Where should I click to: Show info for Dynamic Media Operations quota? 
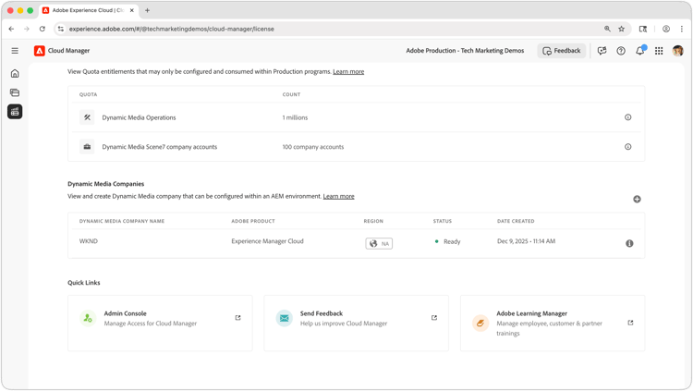point(627,117)
